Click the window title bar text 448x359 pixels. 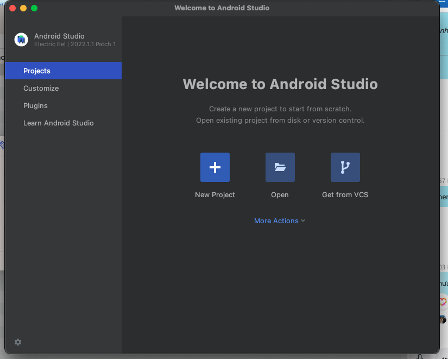click(x=222, y=8)
